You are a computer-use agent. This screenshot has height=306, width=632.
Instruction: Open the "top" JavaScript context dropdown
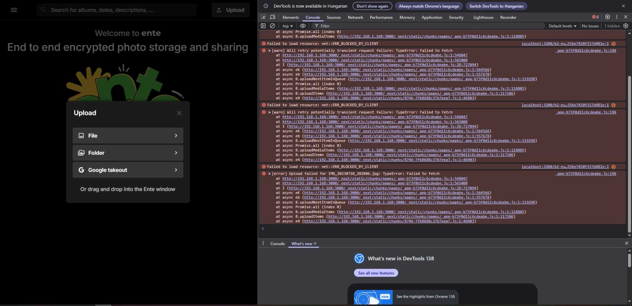(x=288, y=26)
